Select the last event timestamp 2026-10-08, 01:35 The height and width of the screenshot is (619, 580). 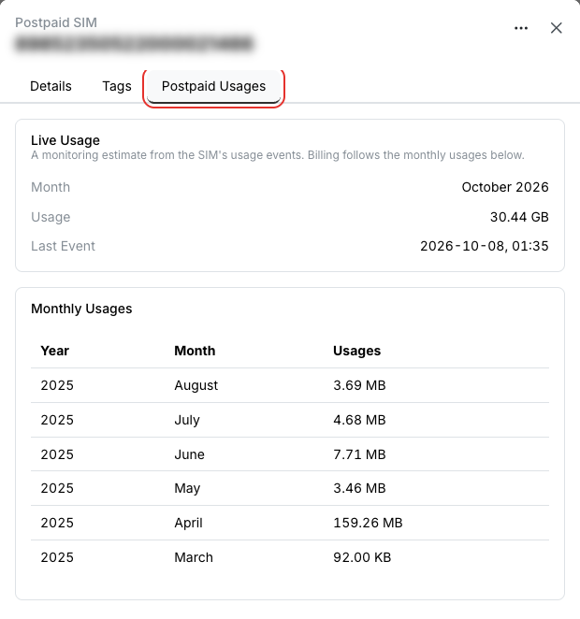point(484,246)
